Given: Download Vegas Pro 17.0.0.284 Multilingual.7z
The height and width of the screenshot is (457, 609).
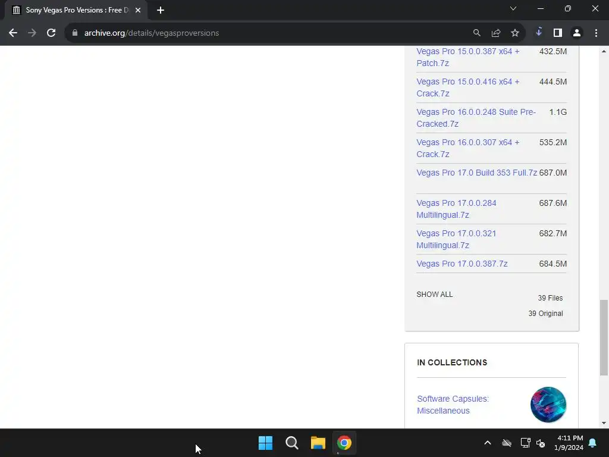Looking at the screenshot, I should (456, 209).
